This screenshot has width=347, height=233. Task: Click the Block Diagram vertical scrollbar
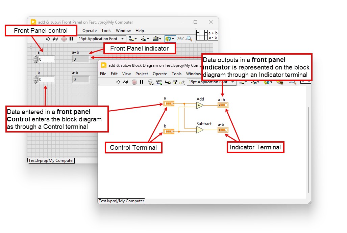tap(309, 150)
